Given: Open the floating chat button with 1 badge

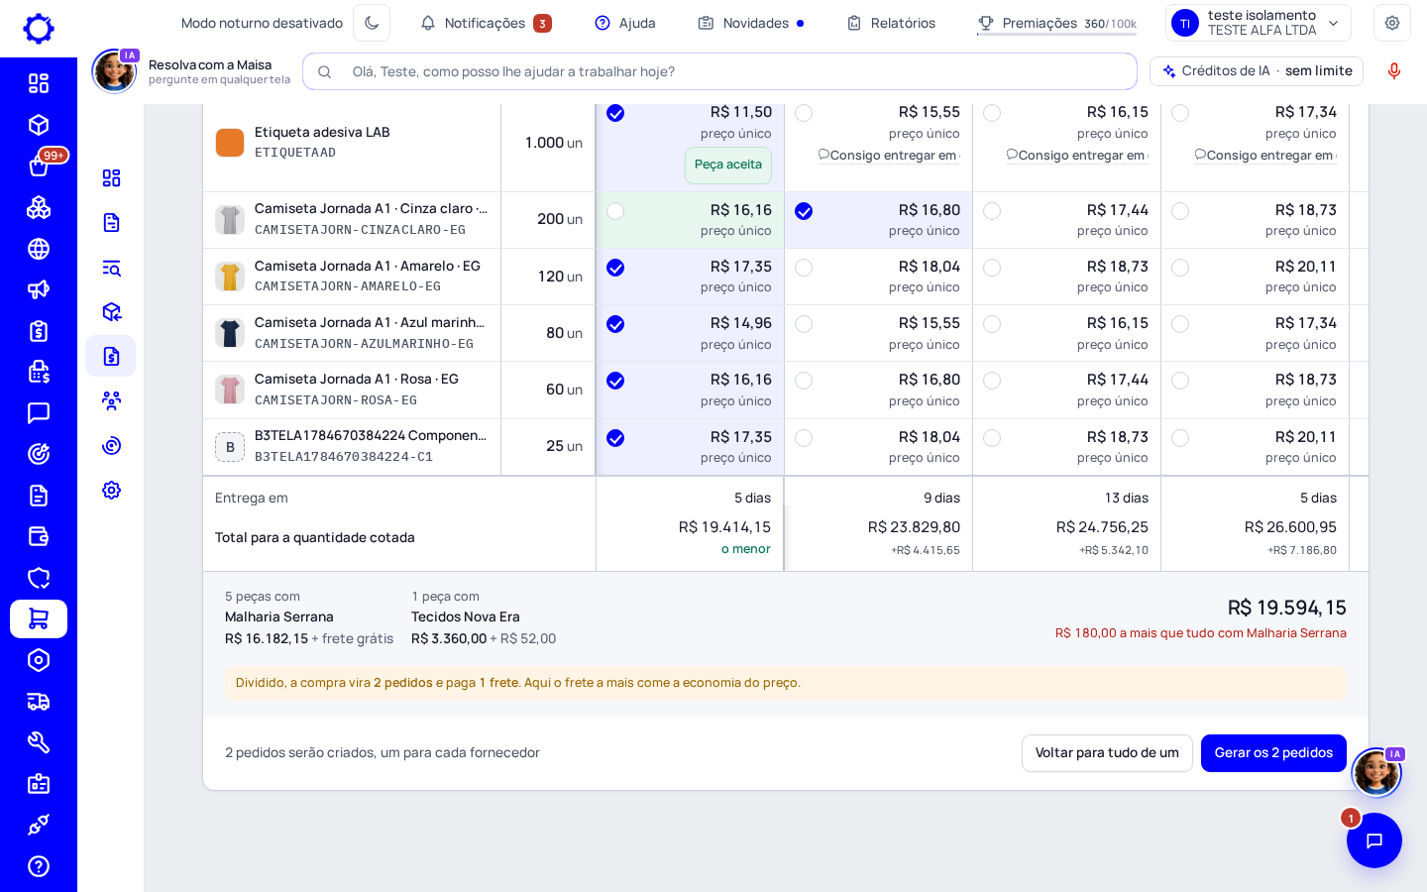Looking at the screenshot, I should coord(1374,840).
